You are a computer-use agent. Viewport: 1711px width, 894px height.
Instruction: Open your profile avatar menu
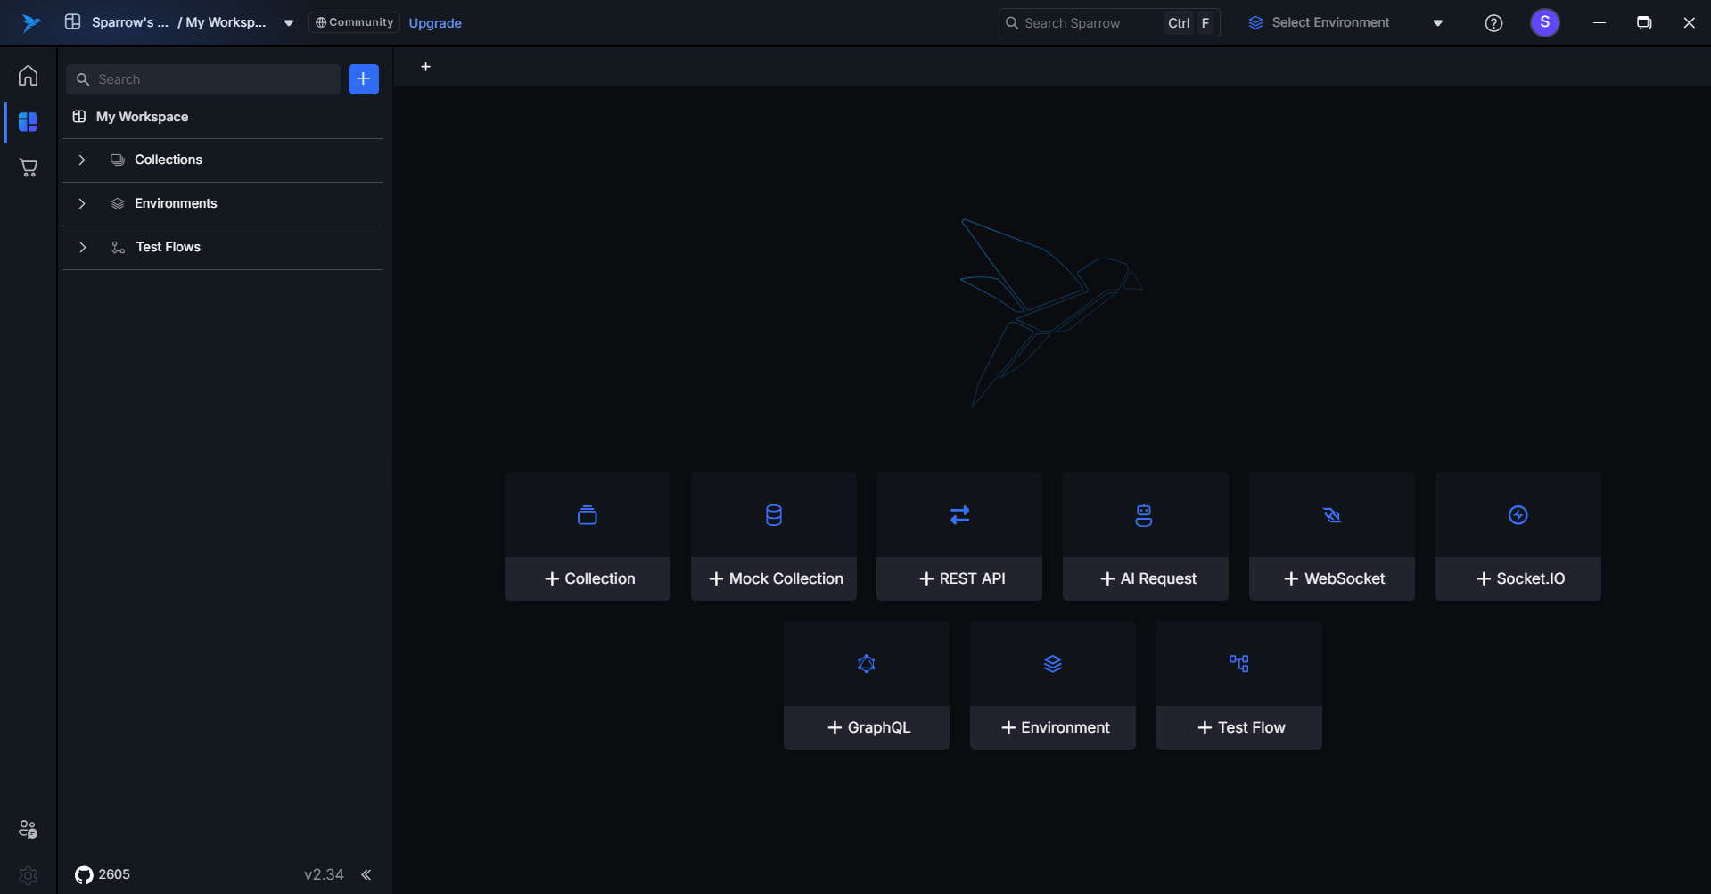[x=1545, y=22]
